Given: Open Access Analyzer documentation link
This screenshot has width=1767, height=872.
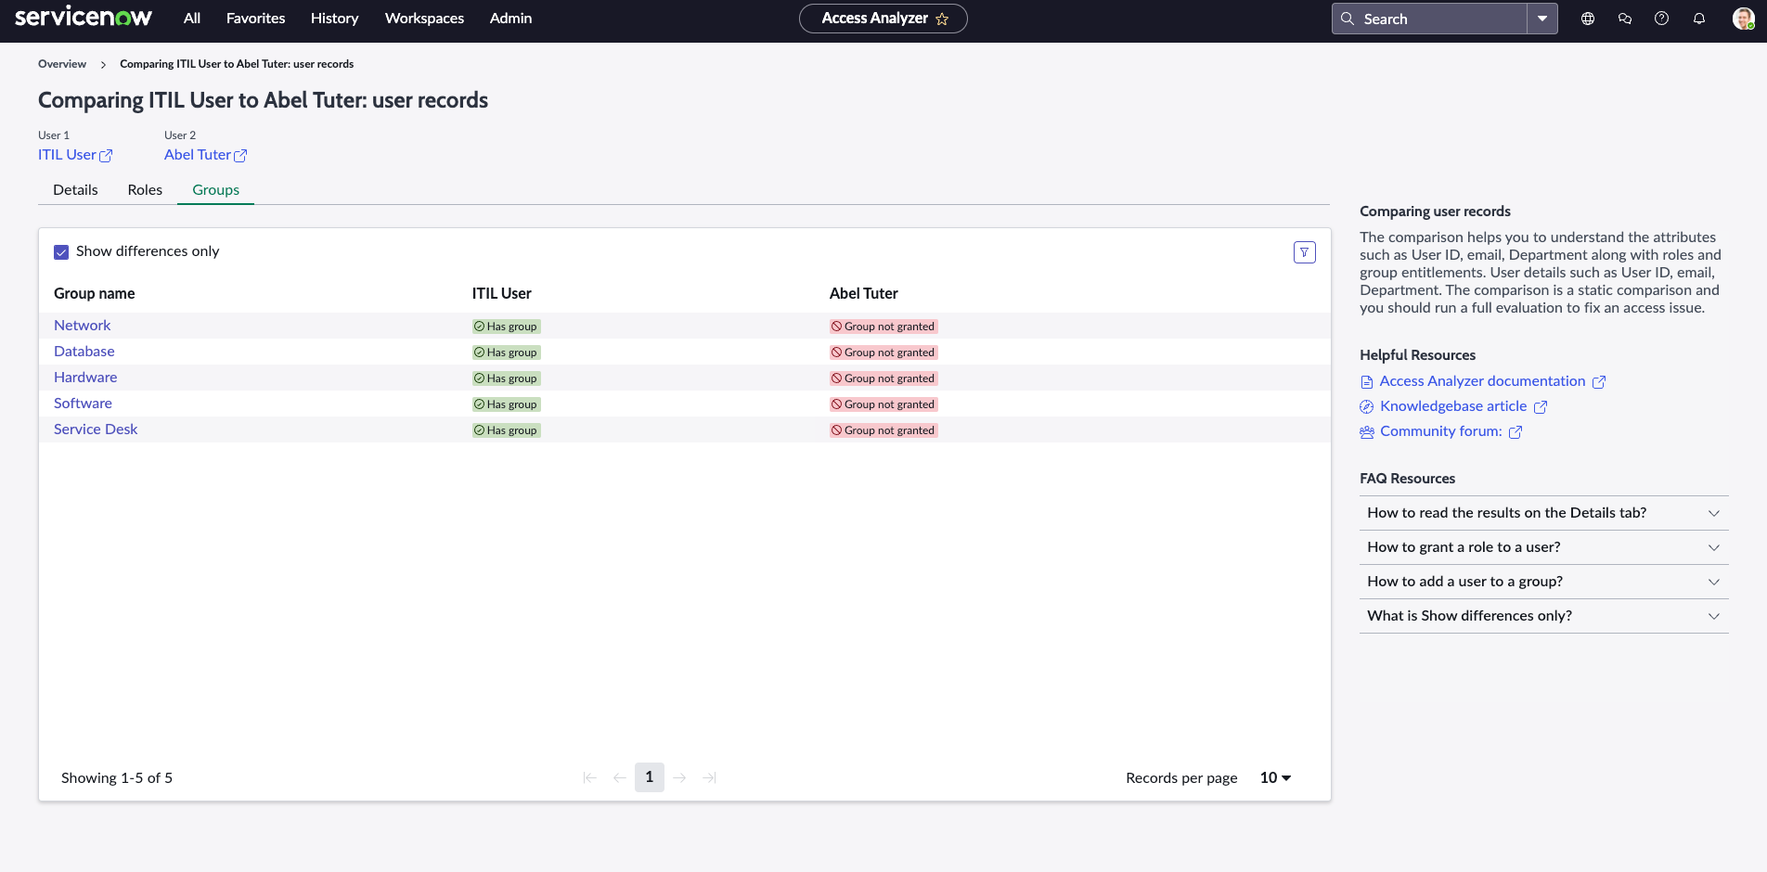Looking at the screenshot, I should coord(1482,381).
